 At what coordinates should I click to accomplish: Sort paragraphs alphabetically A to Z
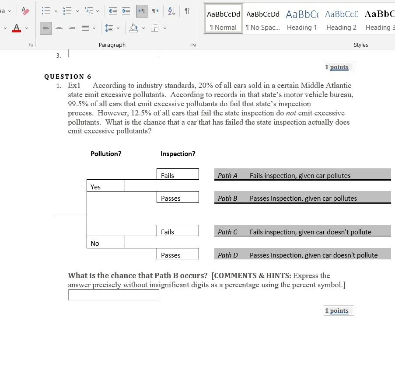pos(171,11)
